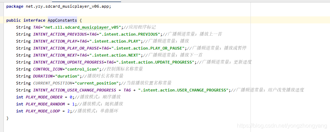
Task: Click the PLAY_MODE_ORDER constant name
Action: (44, 97)
